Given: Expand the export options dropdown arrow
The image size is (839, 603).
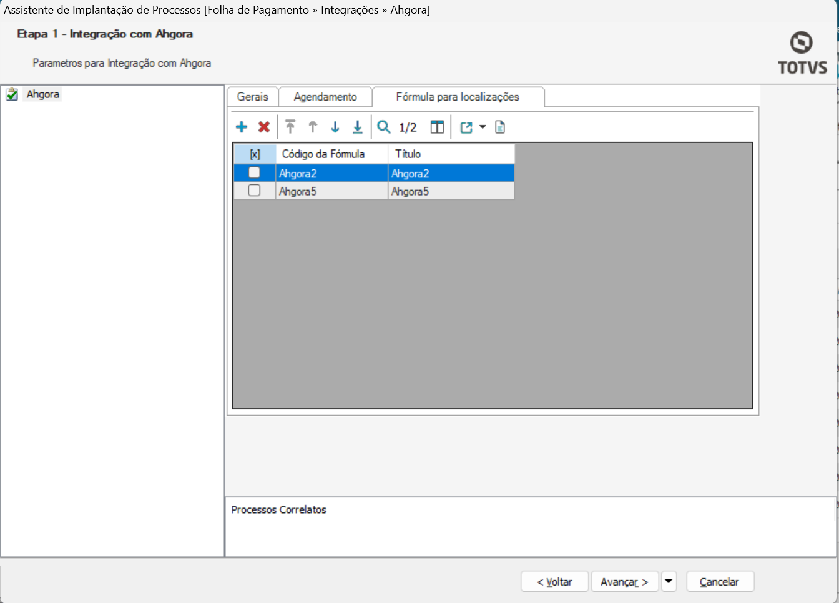Looking at the screenshot, I should click(x=483, y=127).
